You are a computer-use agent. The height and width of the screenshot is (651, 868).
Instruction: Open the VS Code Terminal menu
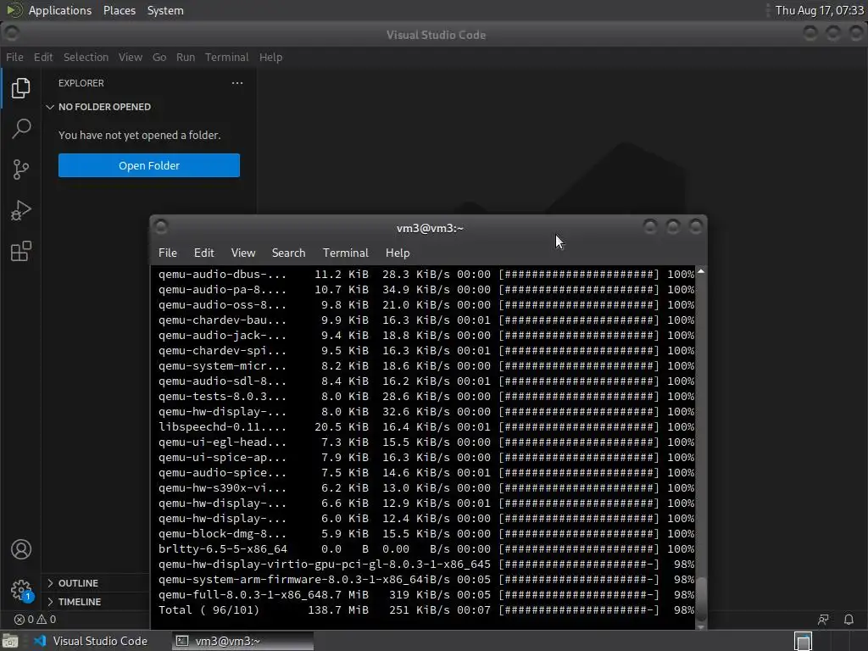coord(226,57)
